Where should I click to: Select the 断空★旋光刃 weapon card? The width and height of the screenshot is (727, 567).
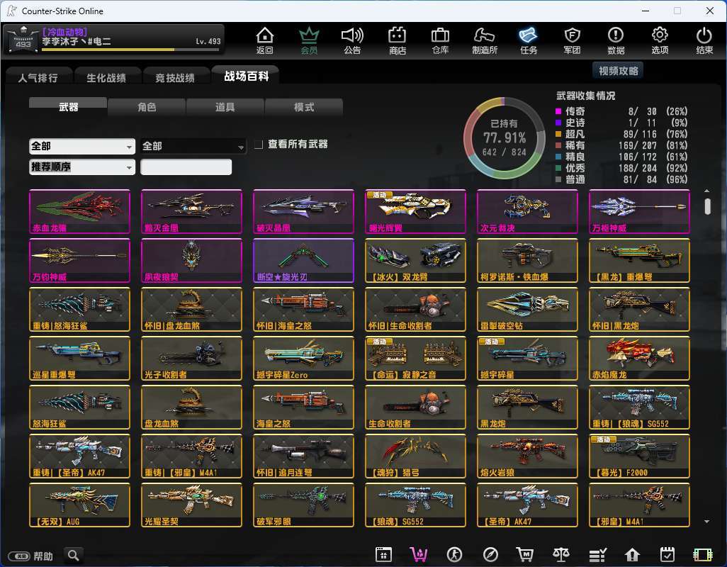click(x=304, y=261)
